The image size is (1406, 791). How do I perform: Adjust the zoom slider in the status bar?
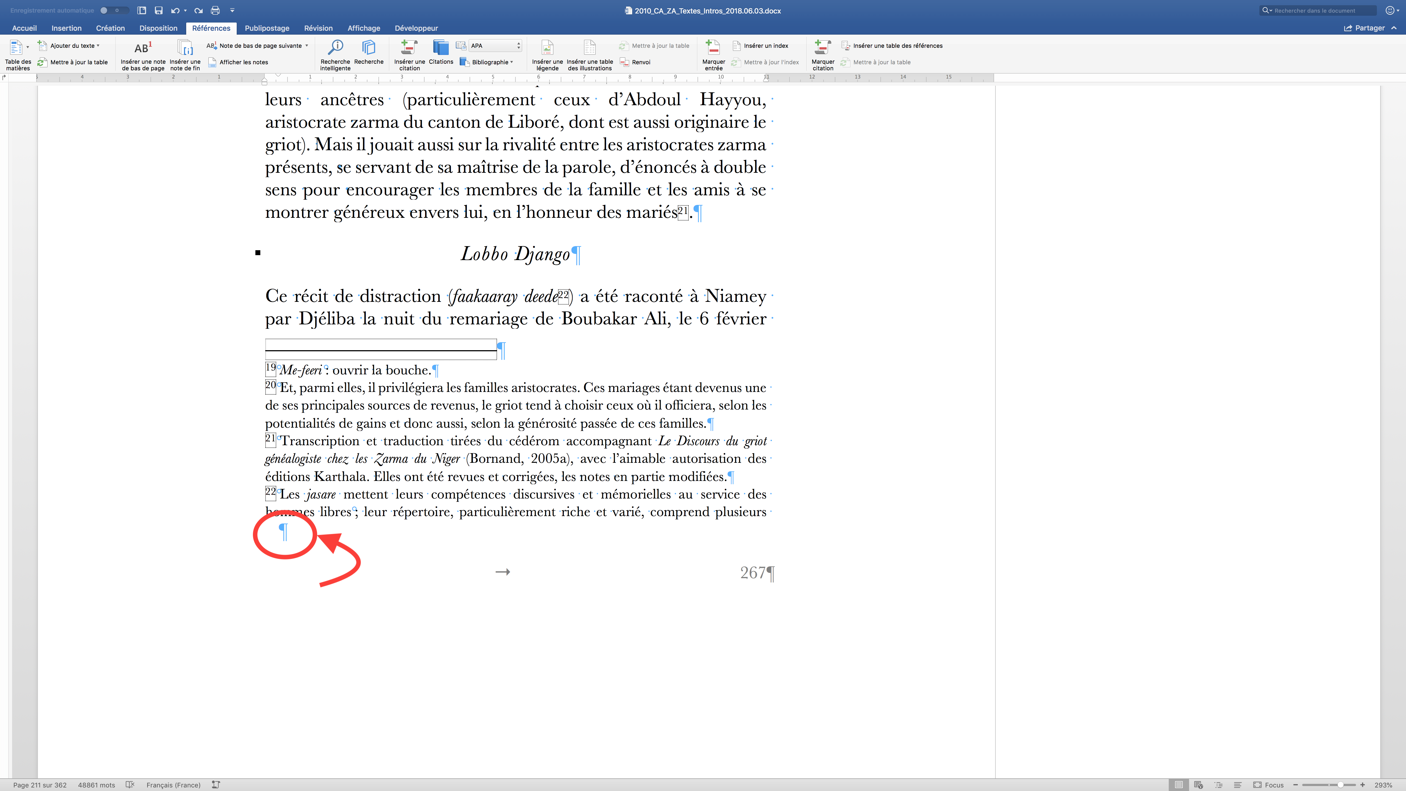tap(1340, 785)
